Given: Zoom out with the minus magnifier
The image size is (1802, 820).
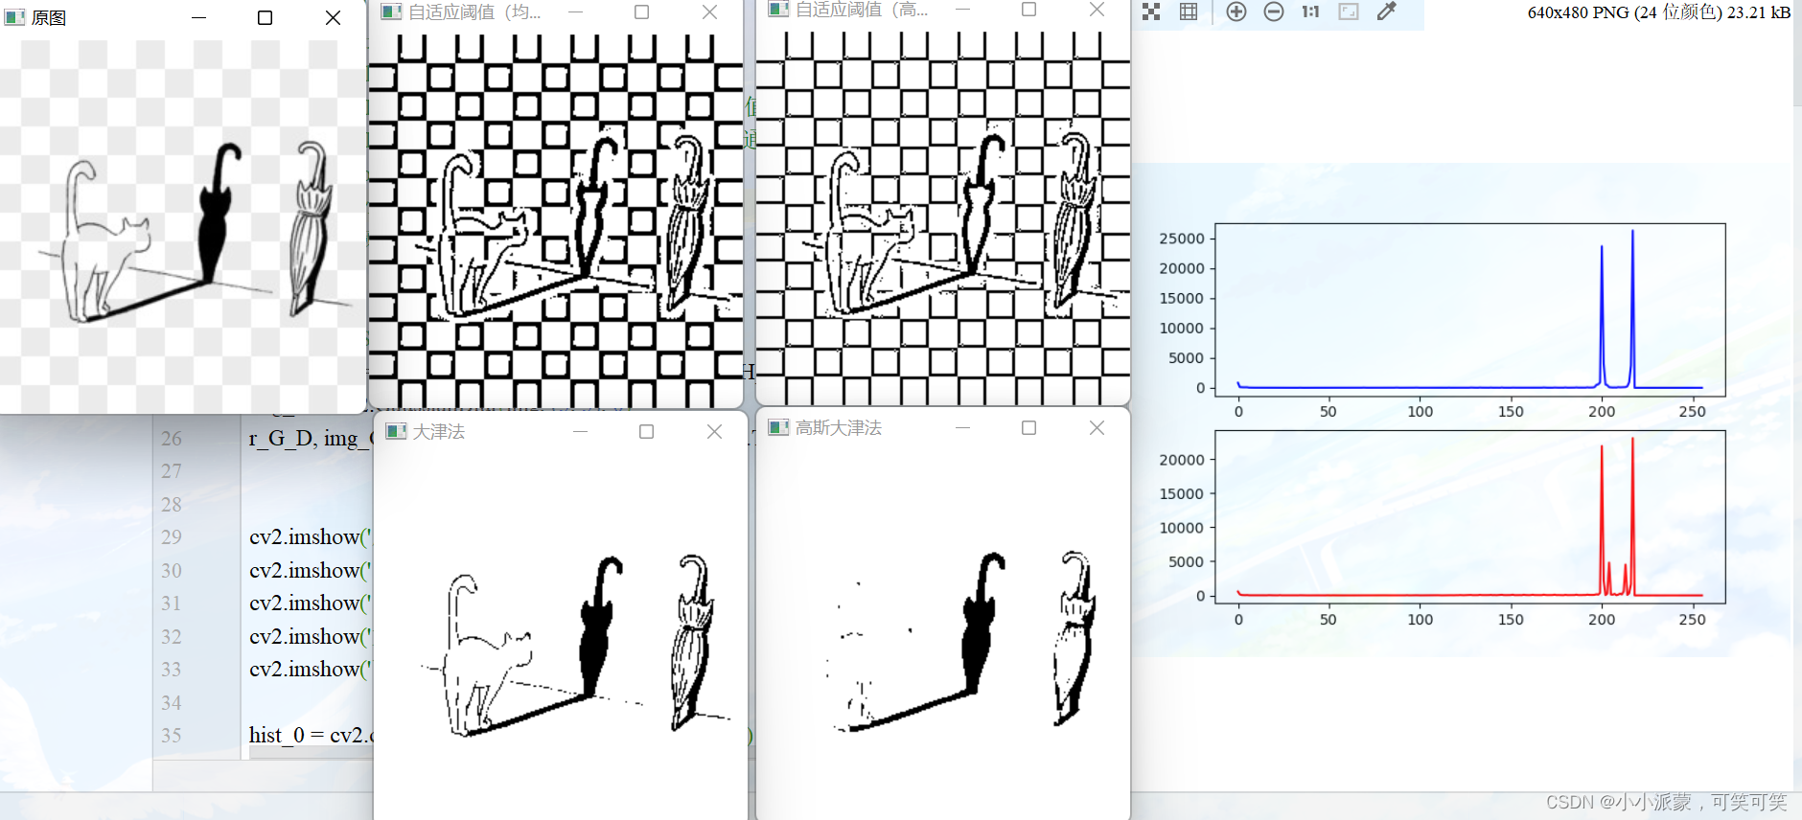Looking at the screenshot, I should tap(1274, 11).
